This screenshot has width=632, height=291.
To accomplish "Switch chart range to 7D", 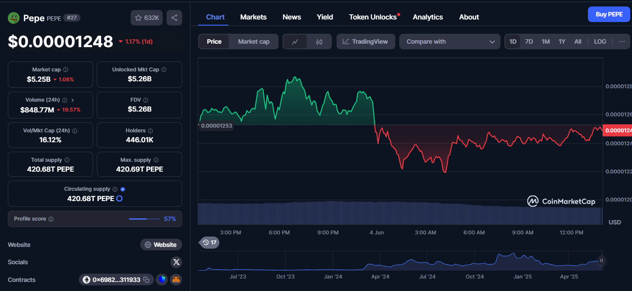I will pos(529,42).
